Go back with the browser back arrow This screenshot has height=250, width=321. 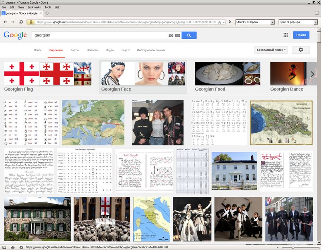pos(5,22)
